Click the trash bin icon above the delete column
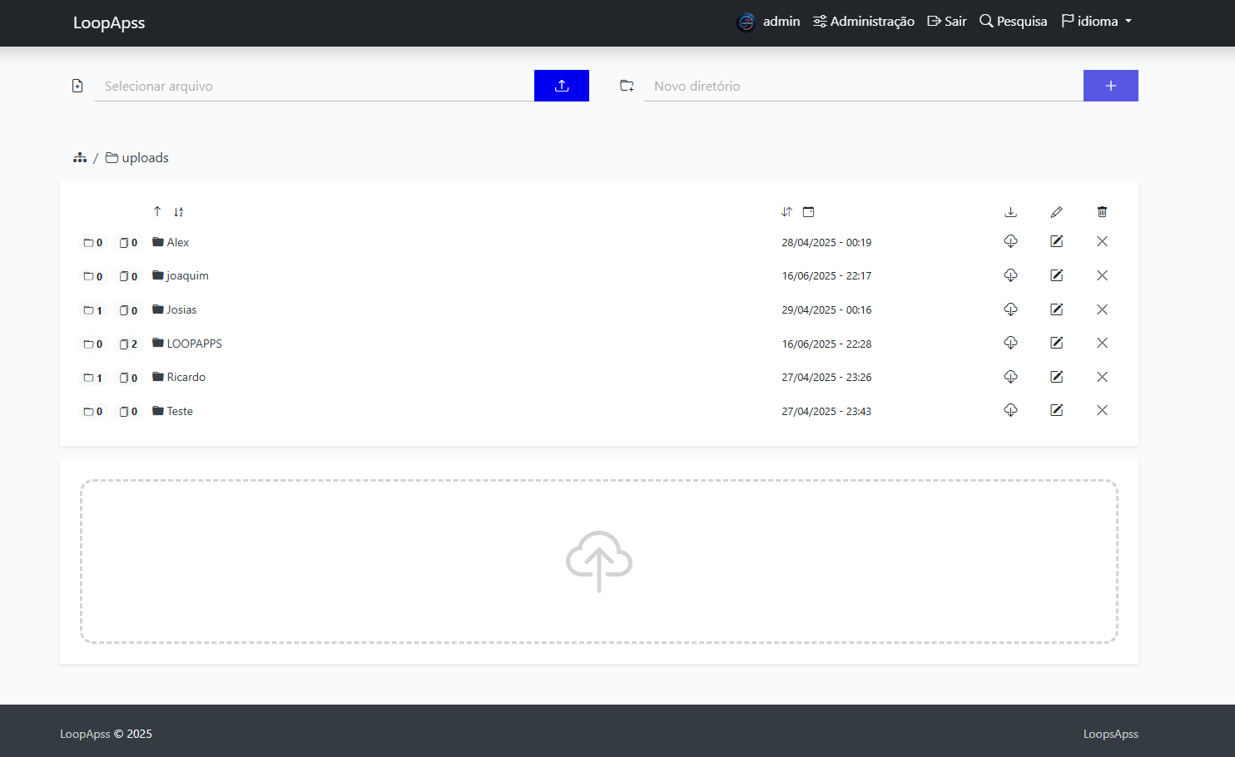This screenshot has height=757, width=1235. tap(1102, 212)
